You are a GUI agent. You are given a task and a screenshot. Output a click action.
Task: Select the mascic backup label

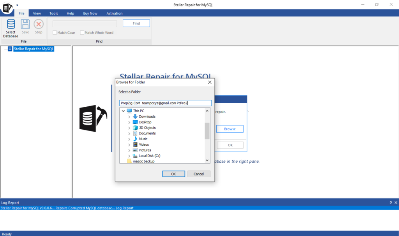pyautogui.click(x=144, y=161)
